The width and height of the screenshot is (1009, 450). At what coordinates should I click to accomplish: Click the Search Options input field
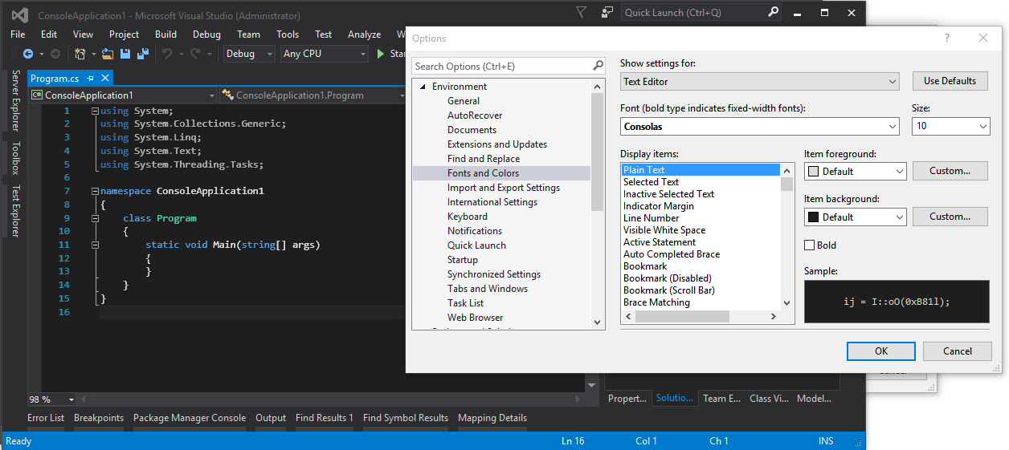point(501,66)
